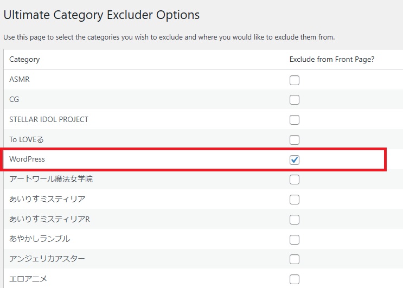Click the Category column header
Viewport: 403px width, 288px height.
(x=24, y=59)
